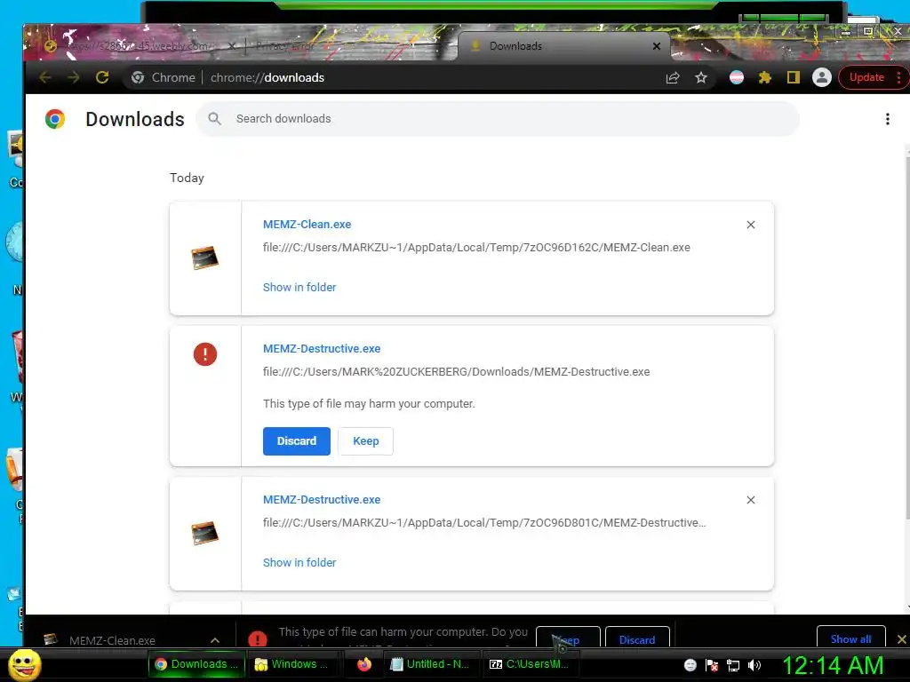This screenshot has height=682, width=910.
Task: Click the MARK%20ZUCKERBERG Downloads file path text
Action: click(x=456, y=372)
